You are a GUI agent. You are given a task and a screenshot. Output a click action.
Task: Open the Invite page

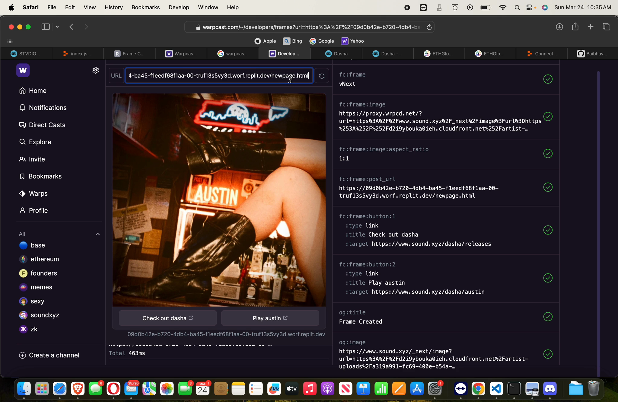click(32, 159)
